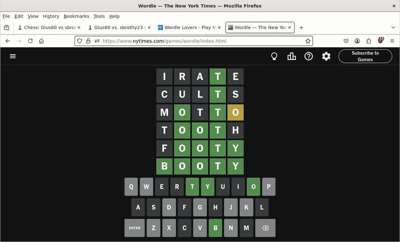Screen dimensions: 400x242
Task: Open the How to Play help icon
Action: pyautogui.click(x=308, y=56)
